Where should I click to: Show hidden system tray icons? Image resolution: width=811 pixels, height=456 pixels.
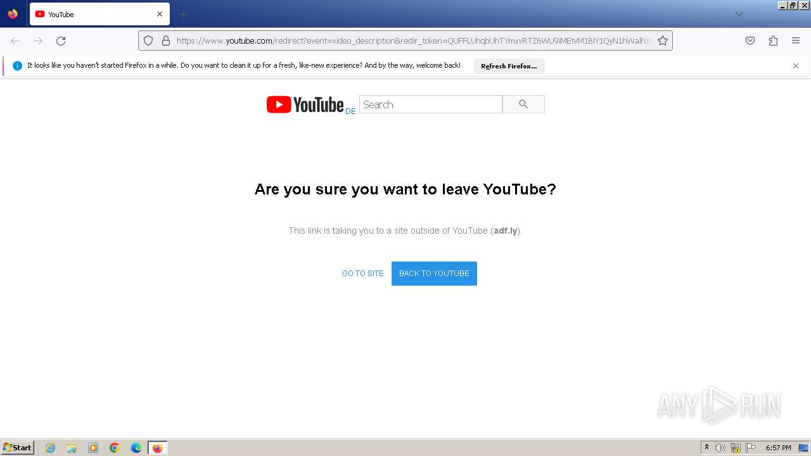(x=706, y=448)
